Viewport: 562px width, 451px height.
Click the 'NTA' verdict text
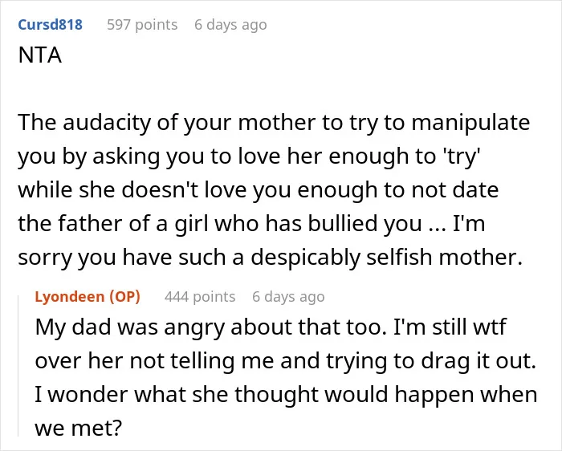40,55
